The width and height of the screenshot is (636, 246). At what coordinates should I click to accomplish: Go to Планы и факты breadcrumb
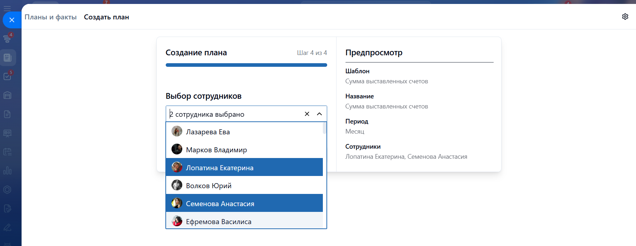(51, 17)
